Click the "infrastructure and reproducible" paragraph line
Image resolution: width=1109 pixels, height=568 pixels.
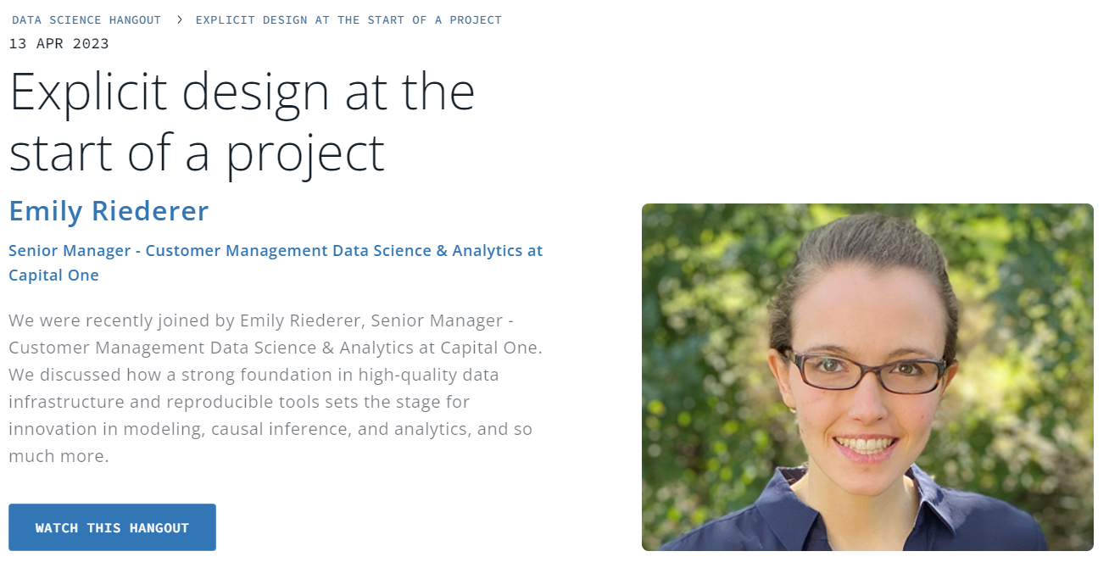239,402
